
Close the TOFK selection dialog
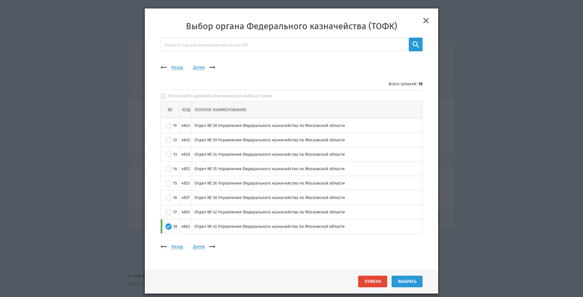tap(426, 20)
